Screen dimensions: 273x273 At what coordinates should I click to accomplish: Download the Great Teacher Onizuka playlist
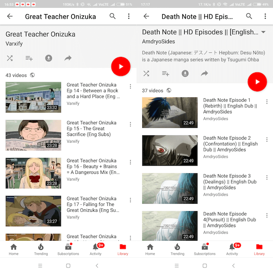click(49, 58)
